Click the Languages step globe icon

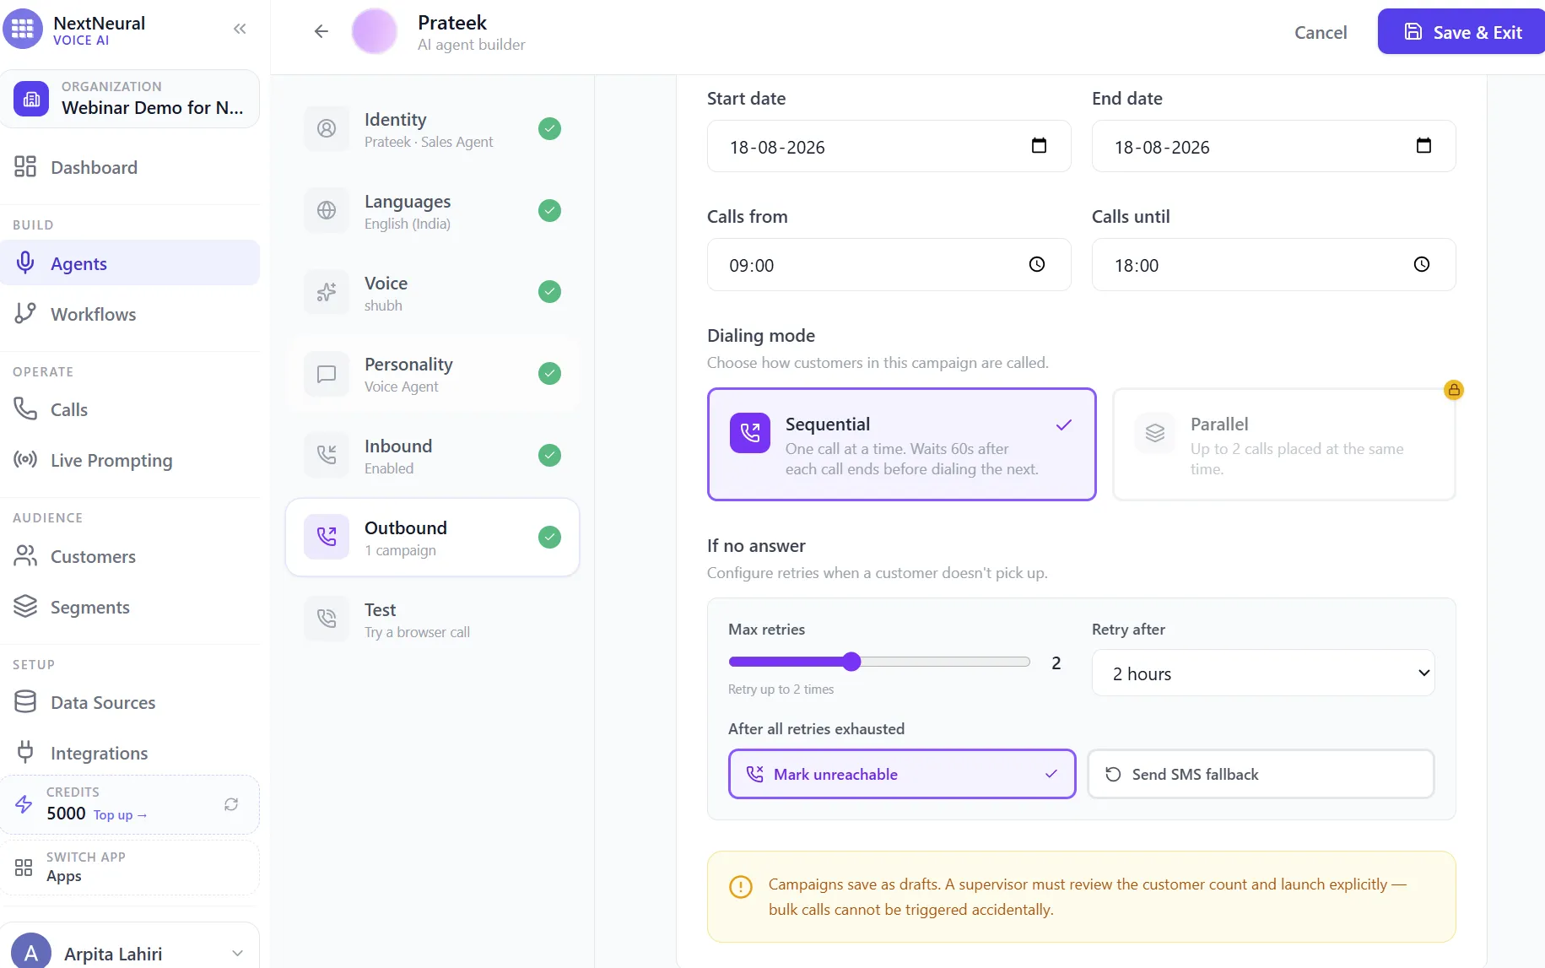click(x=327, y=210)
